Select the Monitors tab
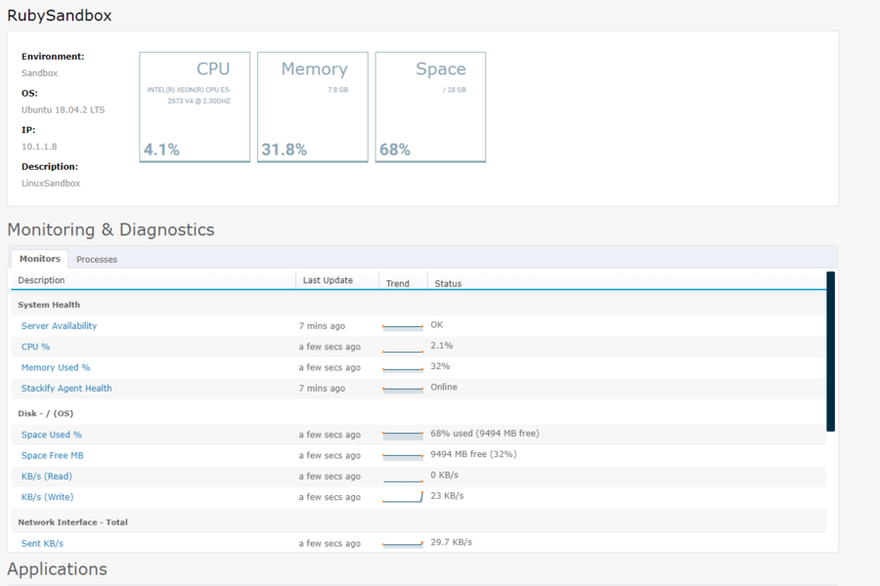The width and height of the screenshot is (880, 586). 40,259
